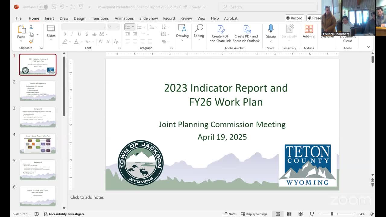This screenshot has width=386, height=217.
Task: Click the Dictate microphone icon
Action: click(271, 29)
